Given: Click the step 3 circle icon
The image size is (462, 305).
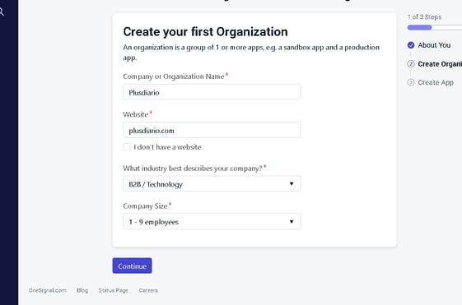Looking at the screenshot, I should (411, 82).
